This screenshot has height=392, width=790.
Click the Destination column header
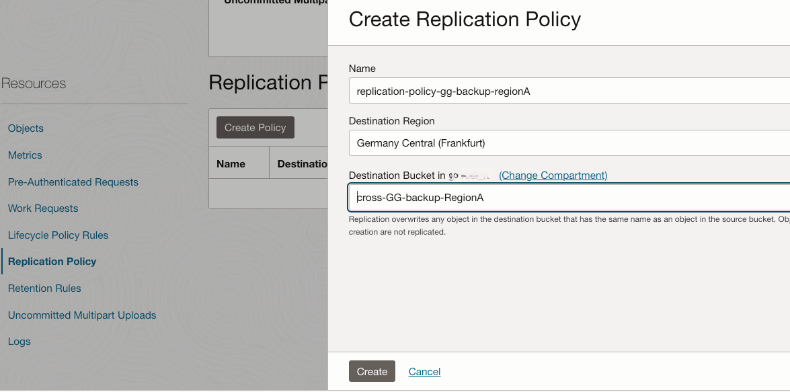303,164
